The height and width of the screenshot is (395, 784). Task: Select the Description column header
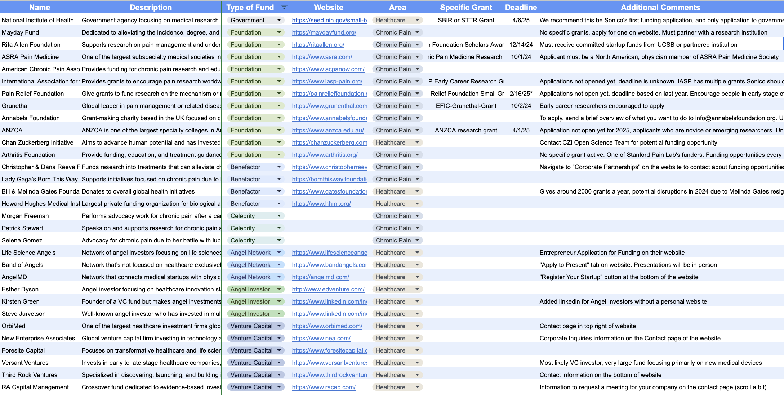[x=151, y=7]
